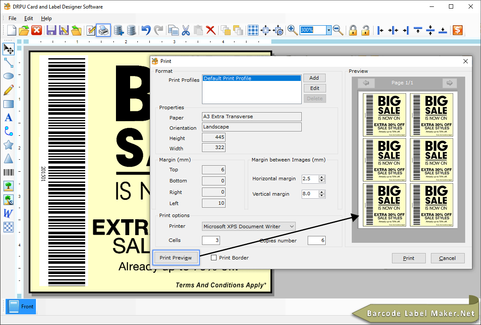This screenshot has width=481, height=325.
Task: Open the Printer dropdown list
Action: point(292,227)
